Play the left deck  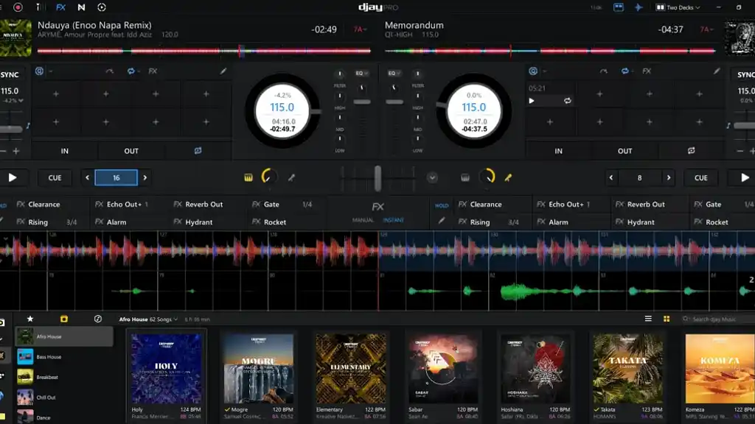pos(13,178)
